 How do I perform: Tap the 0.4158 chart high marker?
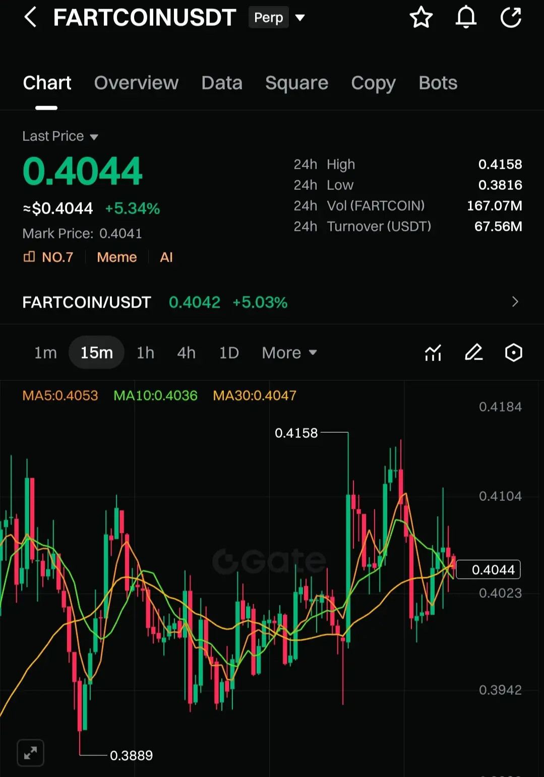click(x=296, y=433)
